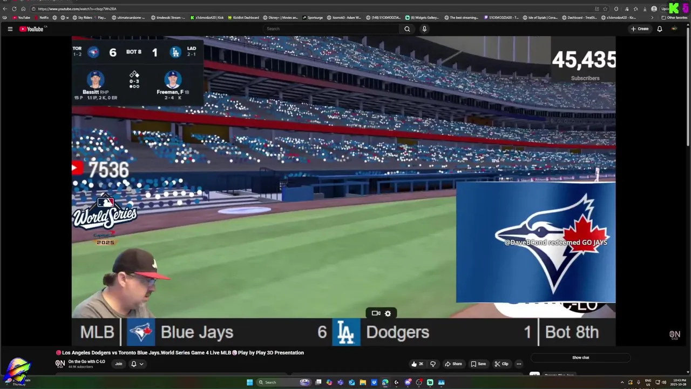Start voice search with microphone icon
This screenshot has height=389, width=691.
pyautogui.click(x=424, y=29)
